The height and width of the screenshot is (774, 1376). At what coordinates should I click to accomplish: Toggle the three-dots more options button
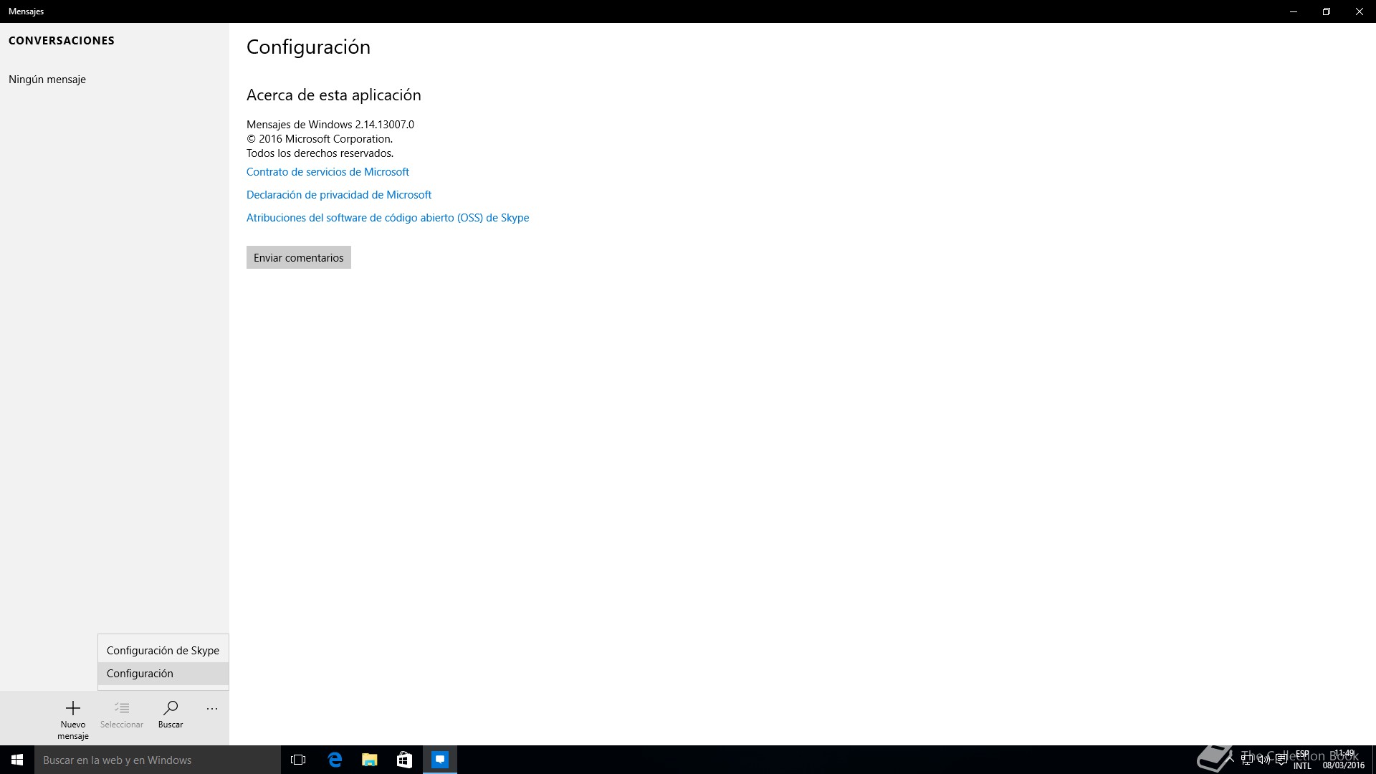click(212, 709)
